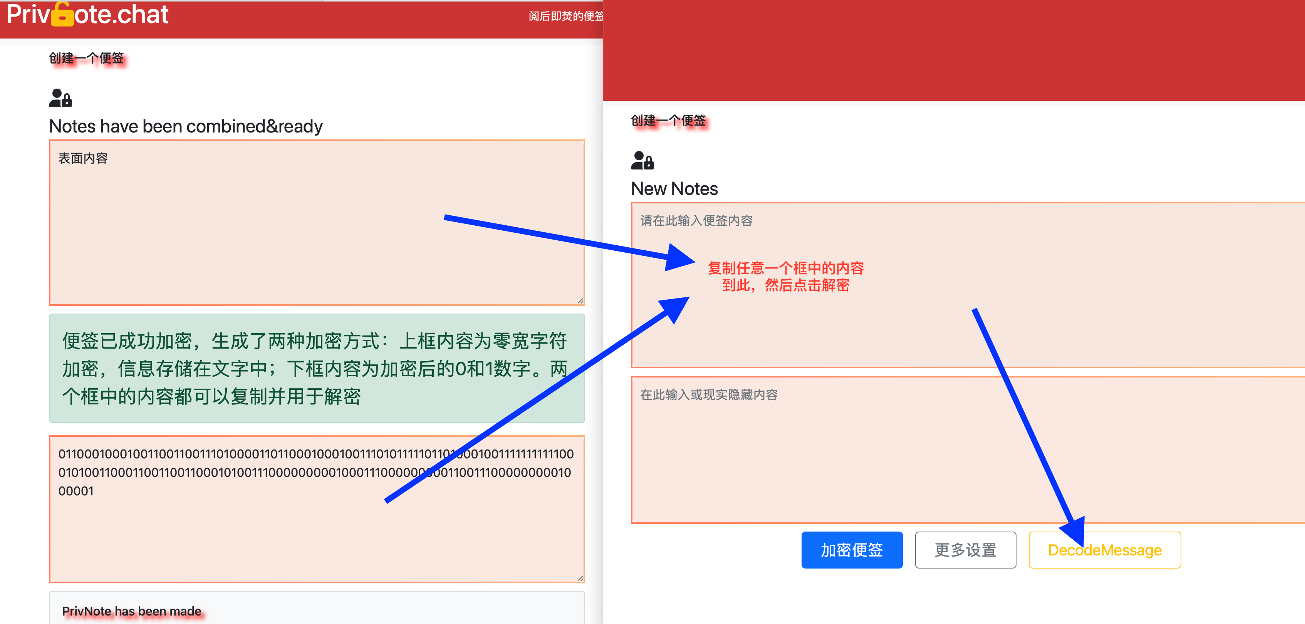Open the '更多设置' button
1305x624 pixels.
pos(965,550)
